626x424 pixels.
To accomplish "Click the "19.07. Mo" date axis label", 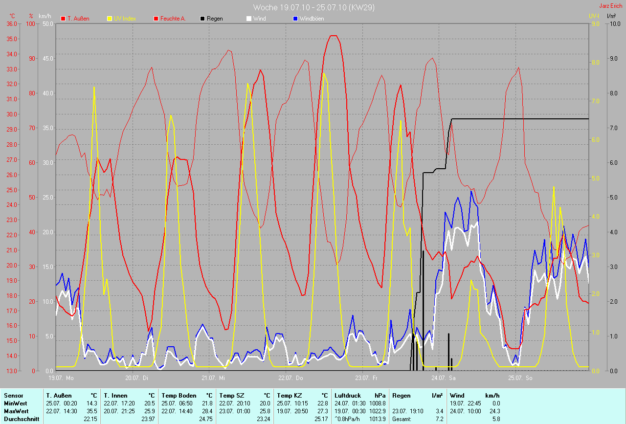I will coord(61,378).
